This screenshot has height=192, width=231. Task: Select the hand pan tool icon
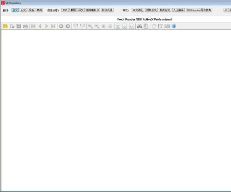154,26
